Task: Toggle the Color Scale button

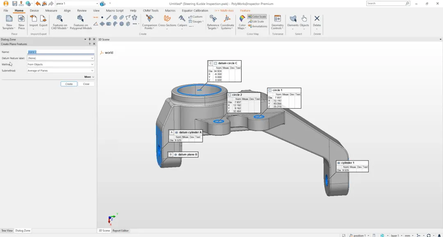Action: [x=257, y=17]
